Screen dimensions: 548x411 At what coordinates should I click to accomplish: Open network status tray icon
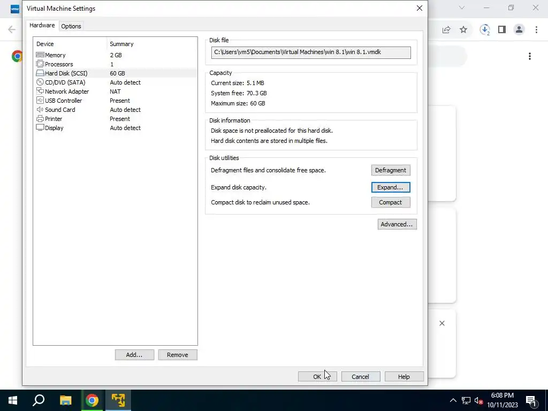point(466,400)
